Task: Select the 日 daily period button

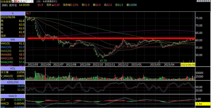Action: pyautogui.click(x=16, y=1)
